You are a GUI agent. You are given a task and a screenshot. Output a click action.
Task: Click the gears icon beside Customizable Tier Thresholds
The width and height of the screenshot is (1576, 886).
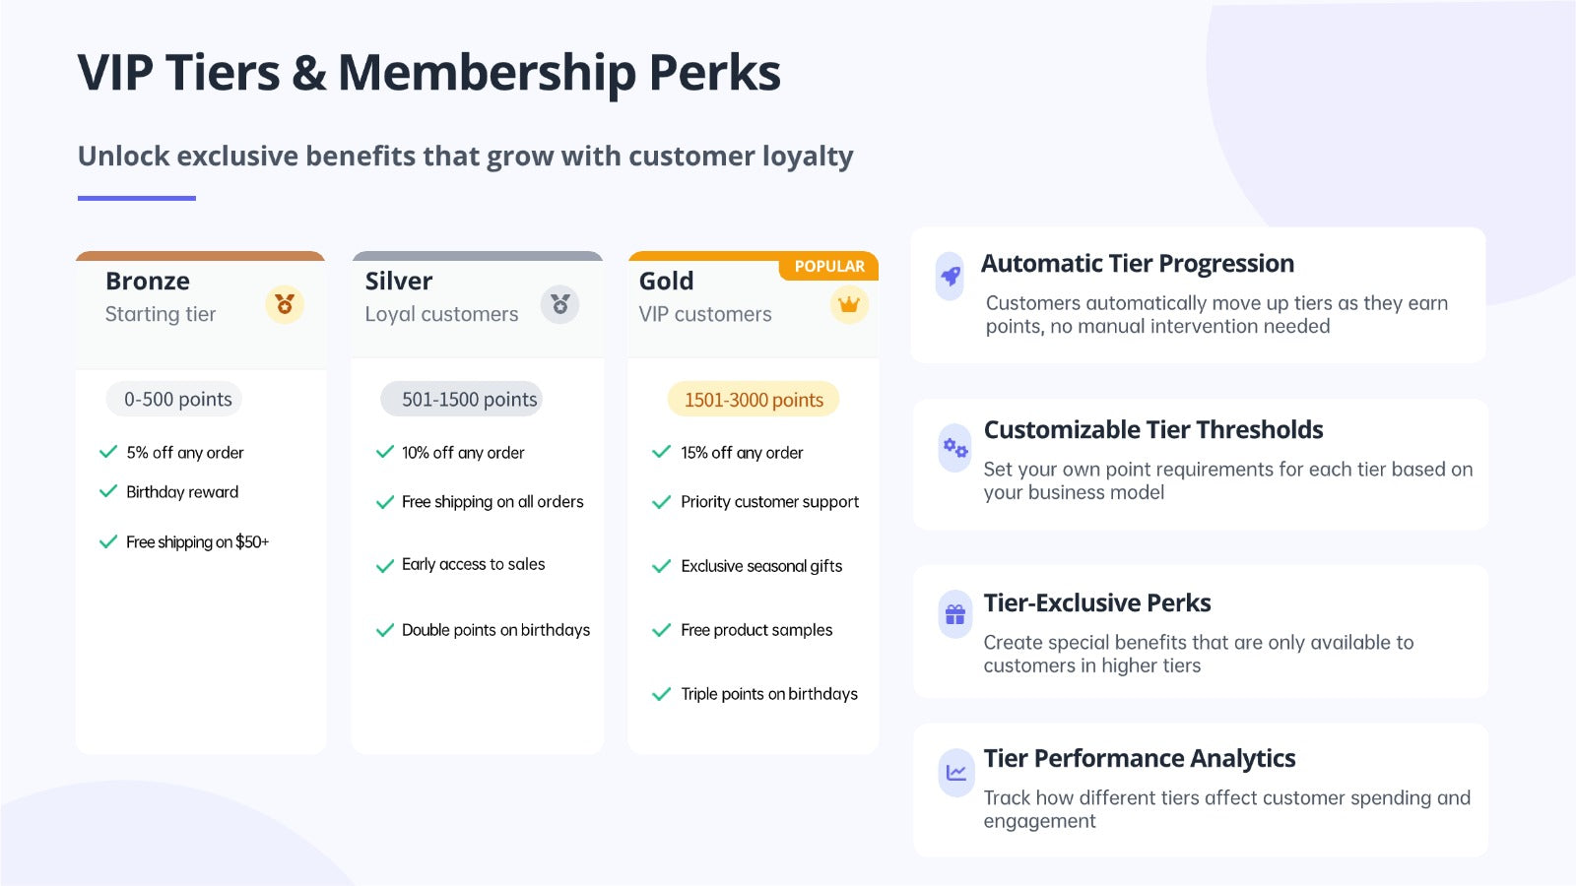point(955,448)
